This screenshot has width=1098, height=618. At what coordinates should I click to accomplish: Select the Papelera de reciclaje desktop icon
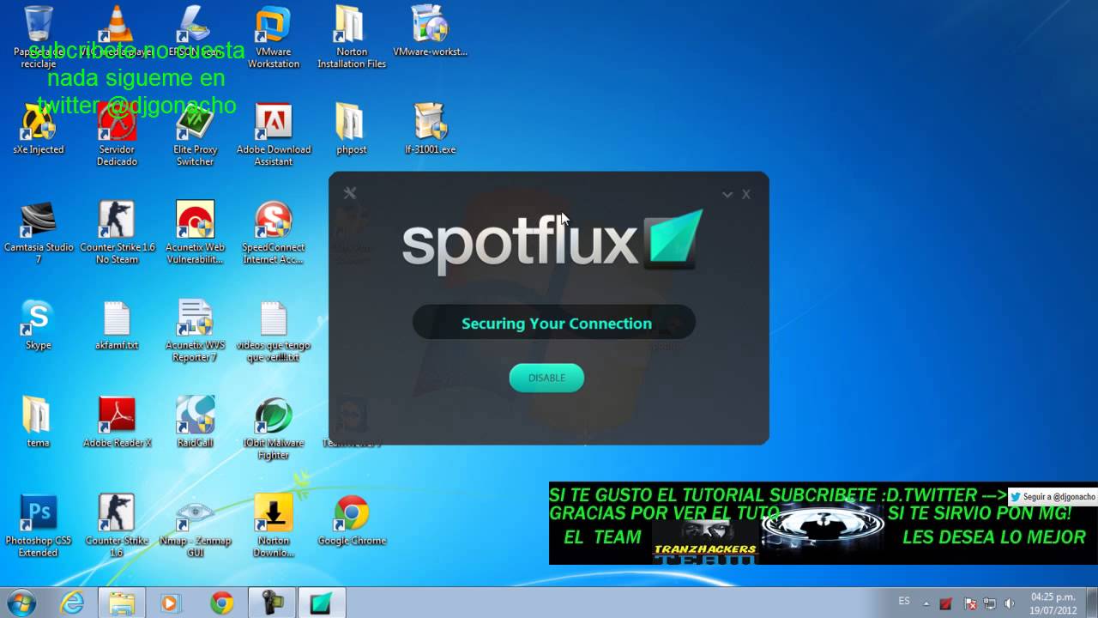(x=39, y=37)
